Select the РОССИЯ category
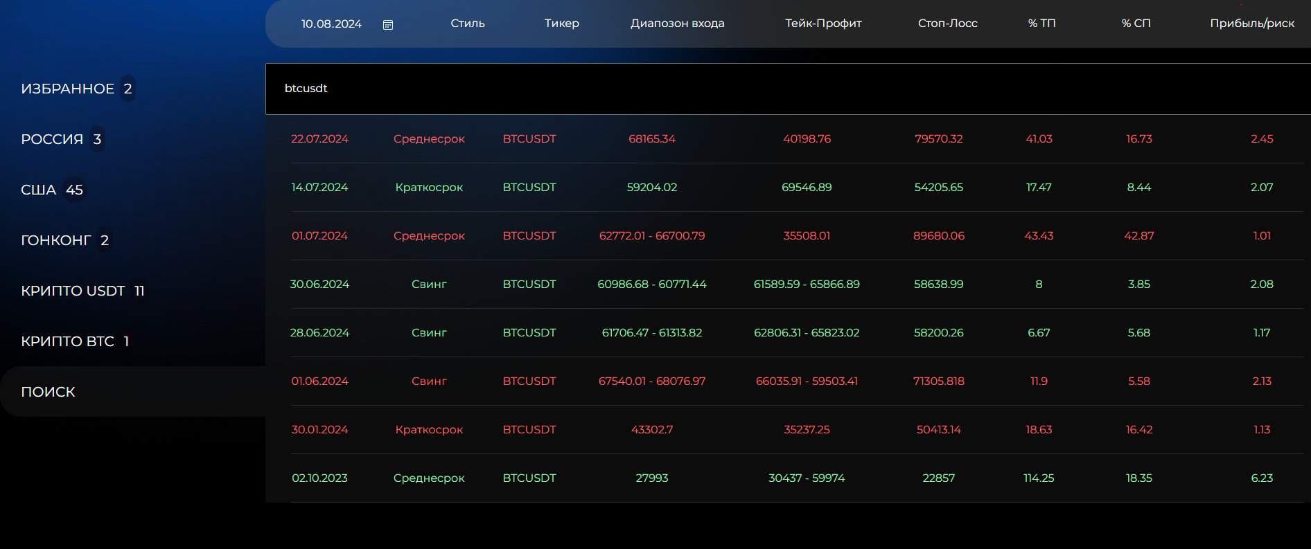The image size is (1311, 549). tap(53, 139)
